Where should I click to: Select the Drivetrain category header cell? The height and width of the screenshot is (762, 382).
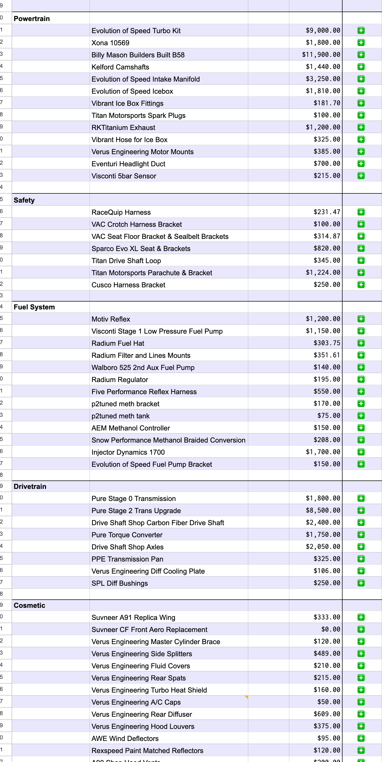[x=51, y=486]
